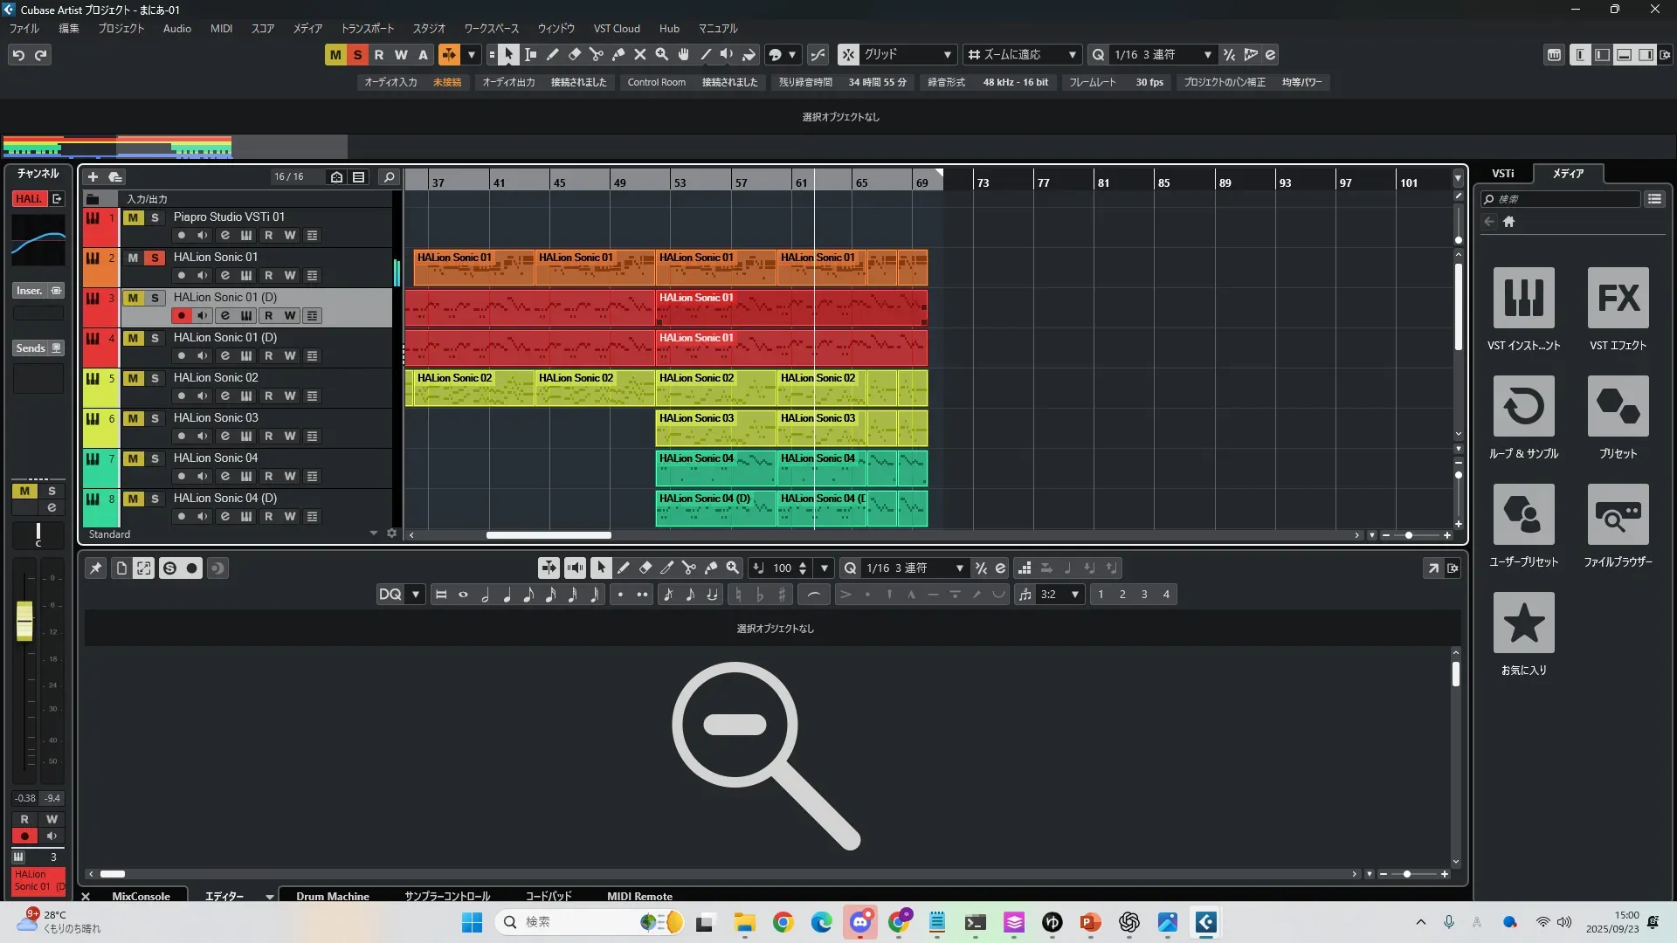This screenshot has width=1677, height=943.
Task: Click the Audio Input status label
Action: pos(390,82)
